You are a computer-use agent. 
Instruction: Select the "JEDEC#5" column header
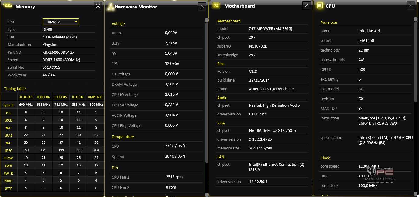coord(60,97)
